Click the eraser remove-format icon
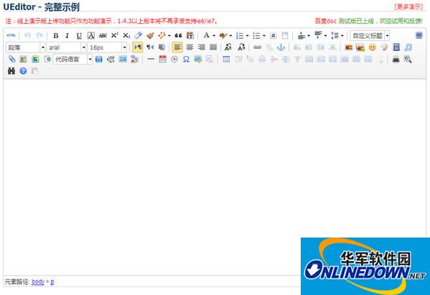This screenshot has width=430, height=295. (138, 35)
